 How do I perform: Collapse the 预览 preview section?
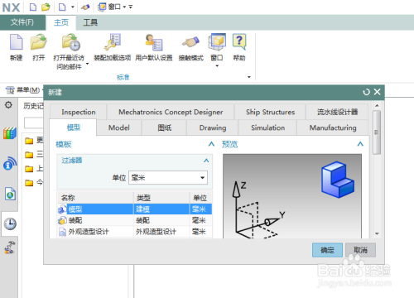click(x=360, y=144)
